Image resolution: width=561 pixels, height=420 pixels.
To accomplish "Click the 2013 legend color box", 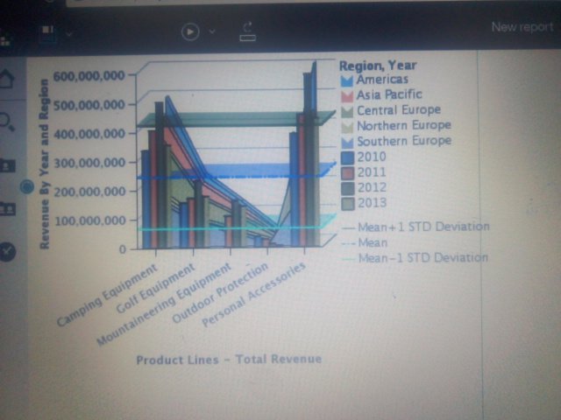I will 348,204.
